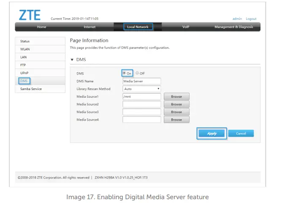Open Status in the sidebar
The width and height of the screenshot is (290, 203).
pos(40,41)
